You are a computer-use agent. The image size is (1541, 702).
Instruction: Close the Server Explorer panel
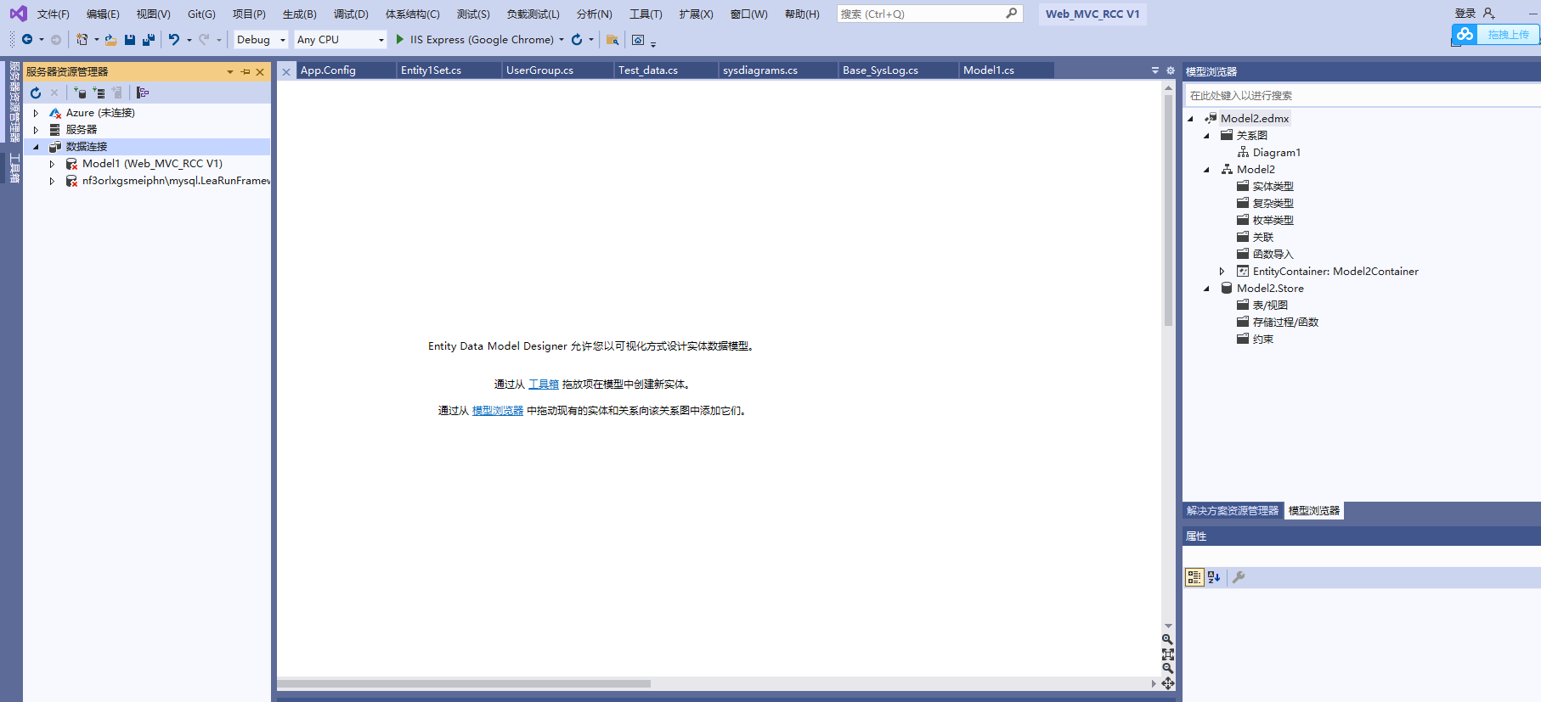[x=260, y=72]
